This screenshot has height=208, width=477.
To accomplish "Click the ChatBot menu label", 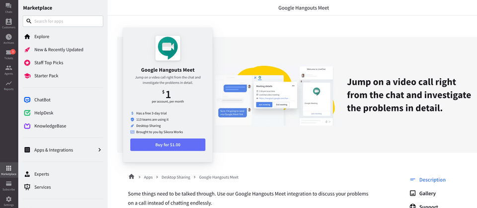I will click(x=42, y=100).
